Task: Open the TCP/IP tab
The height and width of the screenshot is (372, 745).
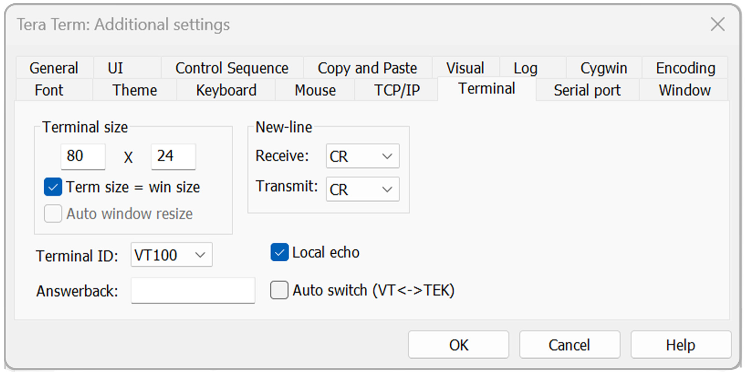Action: click(x=396, y=90)
